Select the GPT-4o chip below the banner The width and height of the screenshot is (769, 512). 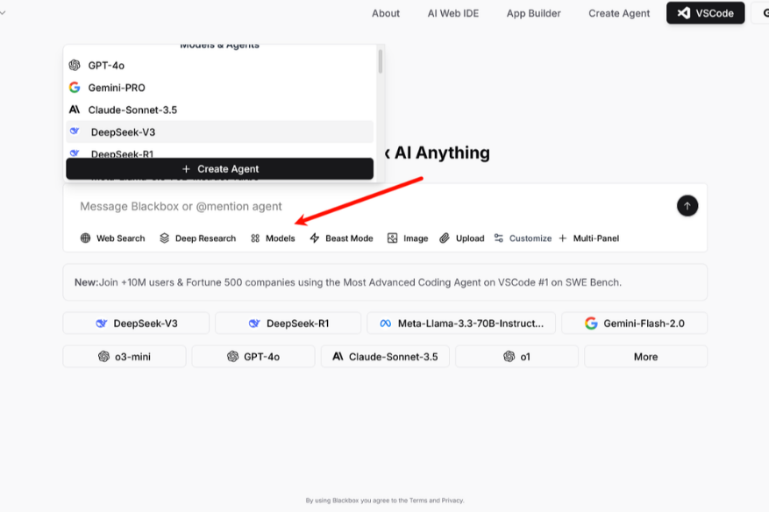tap(253, 357)
